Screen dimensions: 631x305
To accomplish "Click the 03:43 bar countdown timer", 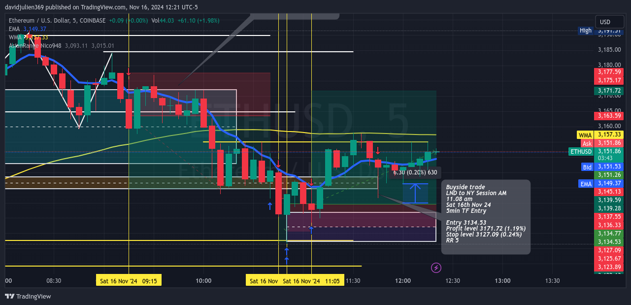I will pyautogui.click(x=604, y=158).
